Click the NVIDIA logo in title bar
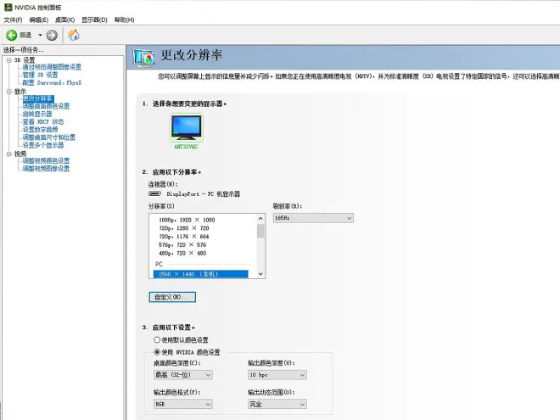Viewport: 560px width, 420px height. [x=8, y=6]
